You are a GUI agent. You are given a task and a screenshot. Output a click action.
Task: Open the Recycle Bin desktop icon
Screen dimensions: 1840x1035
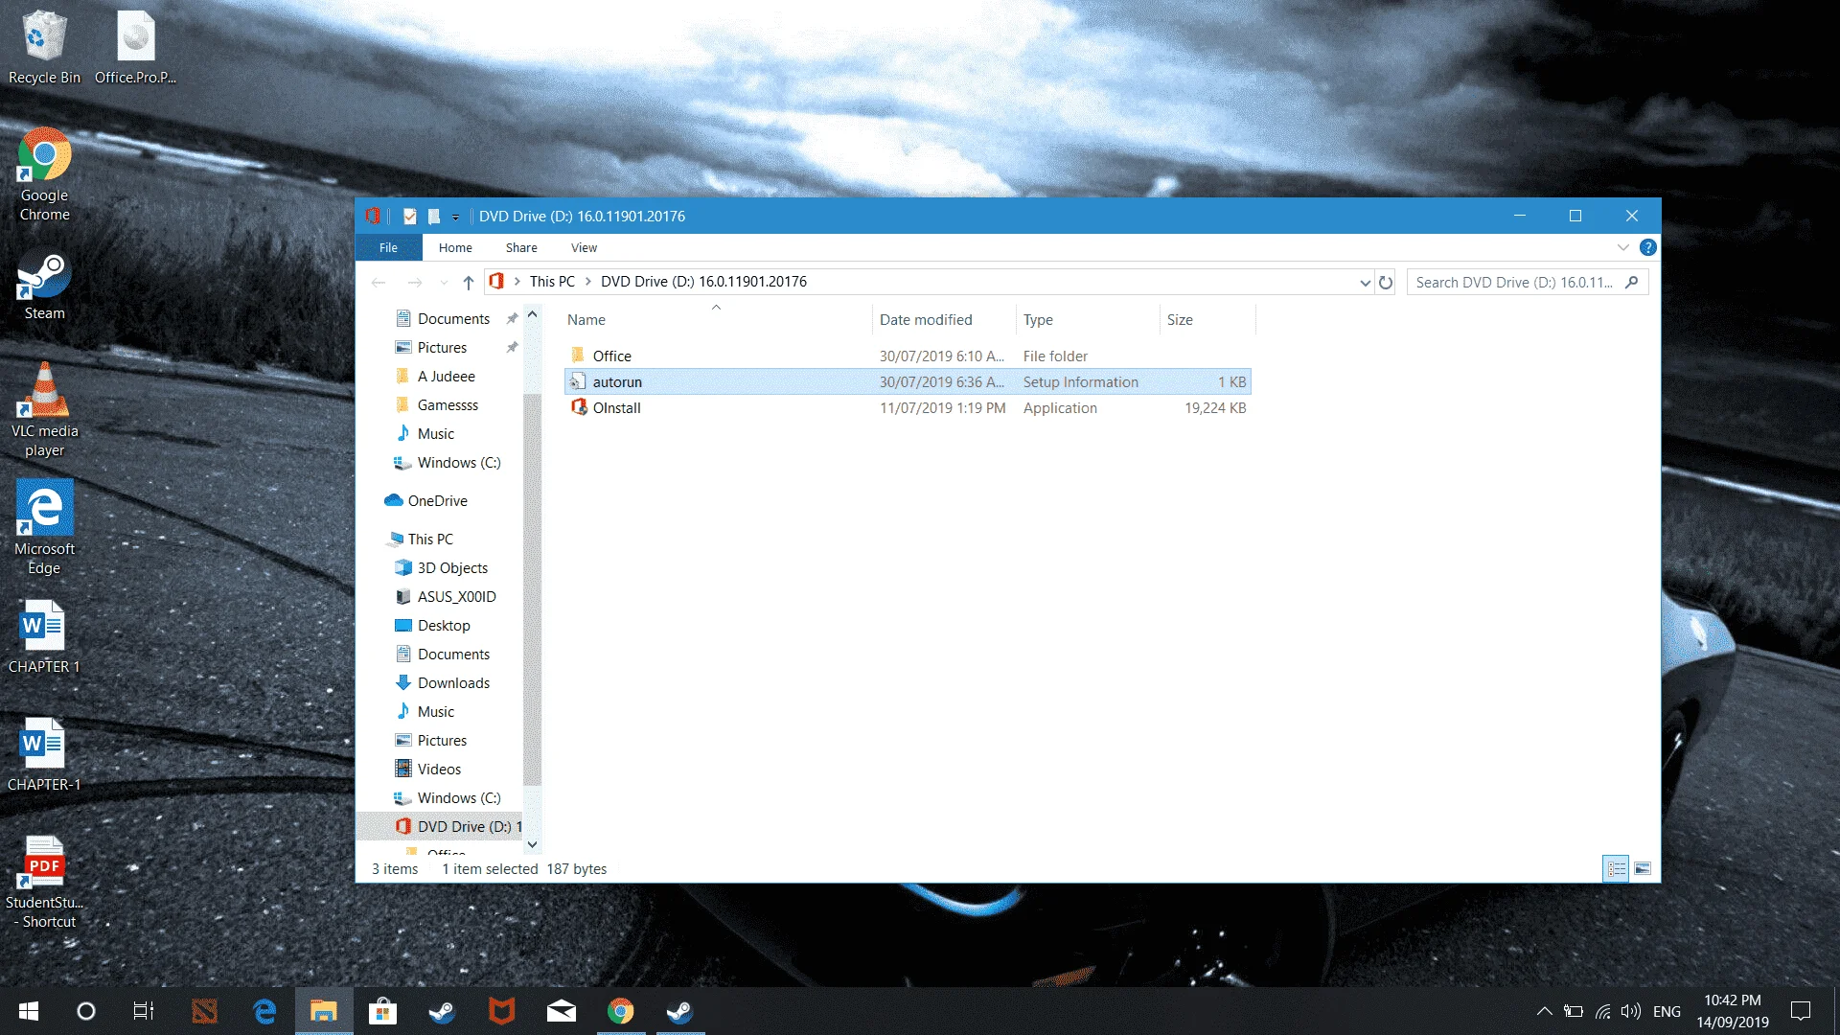(x=44, y=48)
